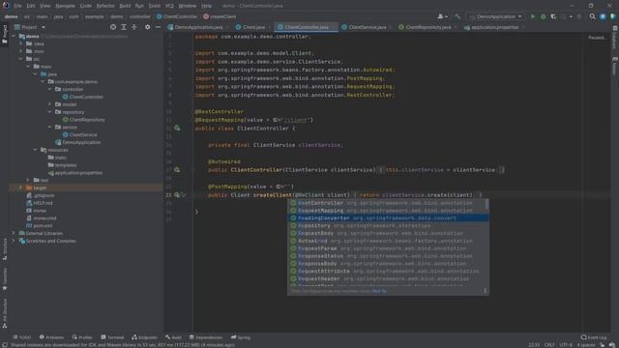Run with coverage icon in toolbar
This screenshot has width=619, height=348.
coord(553,16)
